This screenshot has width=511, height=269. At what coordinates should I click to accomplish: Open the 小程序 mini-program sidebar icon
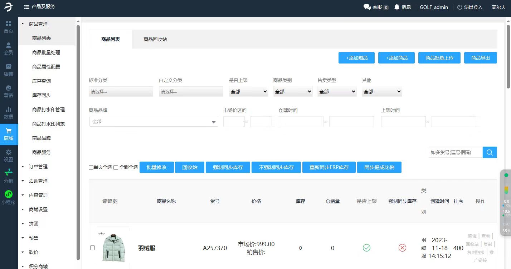coord(9,198)
